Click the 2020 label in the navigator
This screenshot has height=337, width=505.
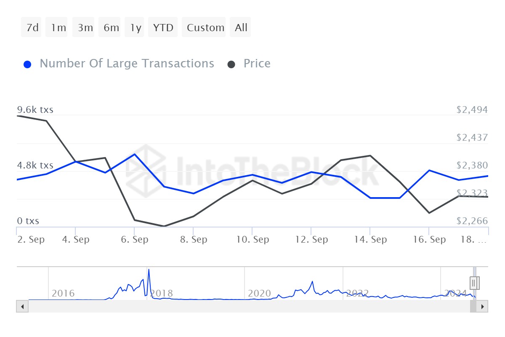[x=259, y=293]
